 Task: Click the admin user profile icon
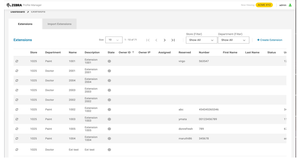(x=290, y=5)
